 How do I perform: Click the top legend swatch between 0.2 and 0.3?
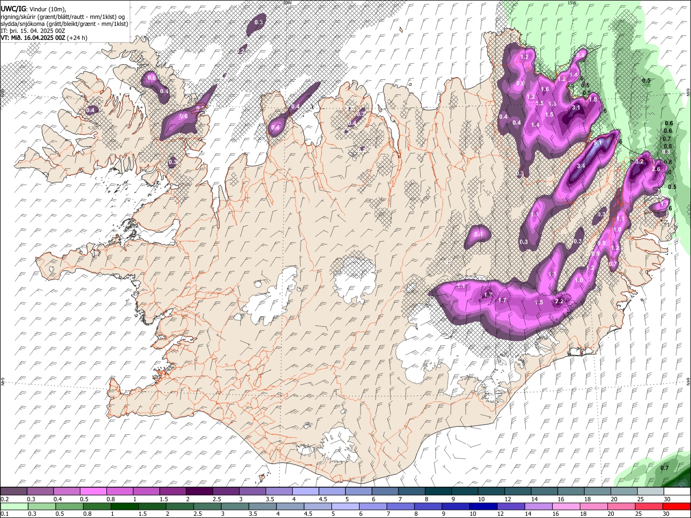pos(14,492)
